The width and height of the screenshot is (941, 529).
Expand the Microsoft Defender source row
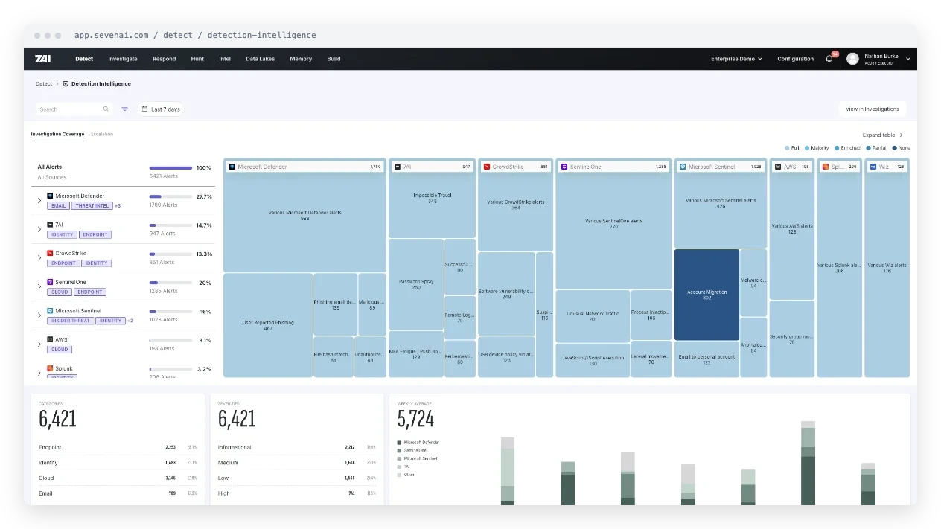click(x=39, y=201)
